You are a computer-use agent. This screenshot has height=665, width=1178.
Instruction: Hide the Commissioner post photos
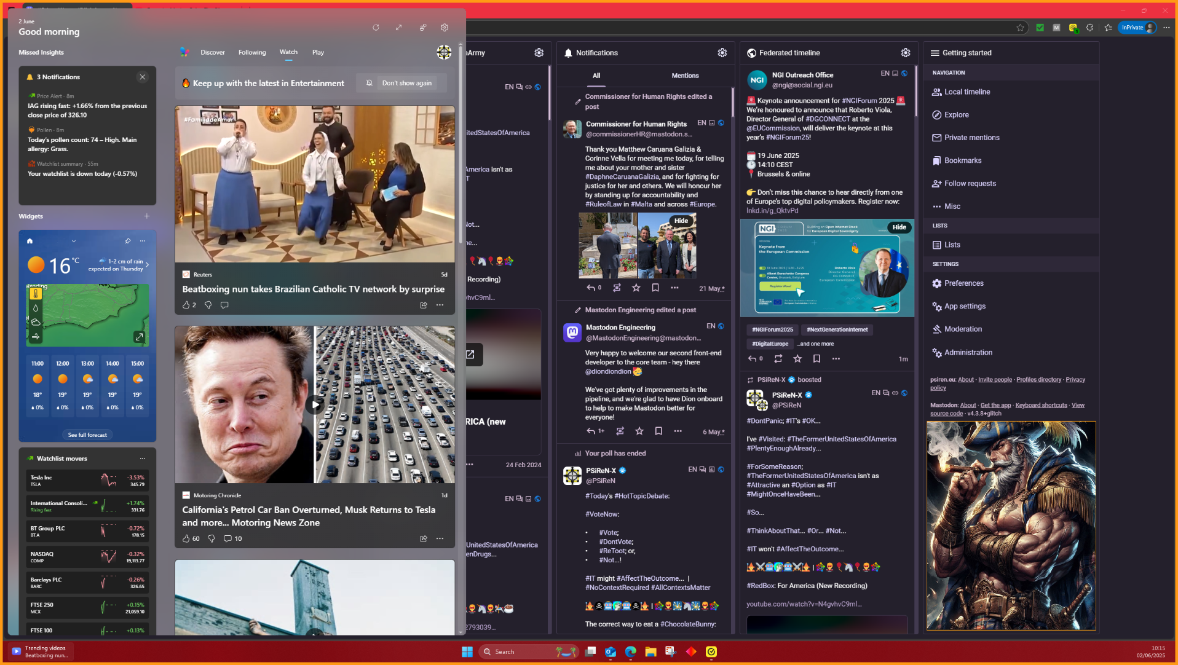tap(681, 221)
